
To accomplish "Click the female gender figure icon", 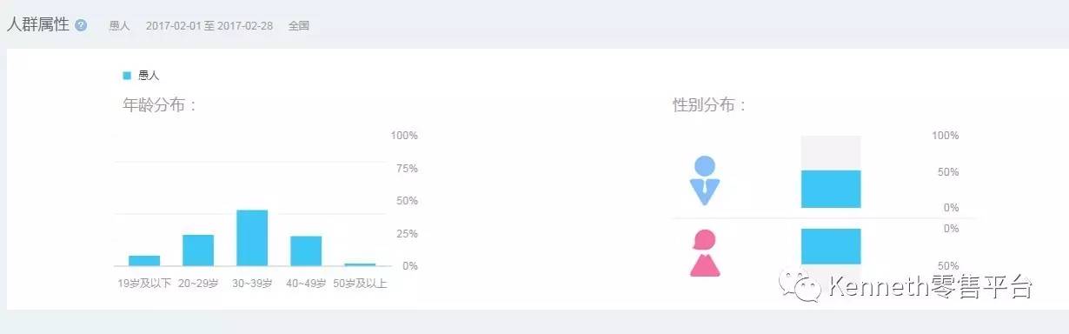I will point(705,253).
